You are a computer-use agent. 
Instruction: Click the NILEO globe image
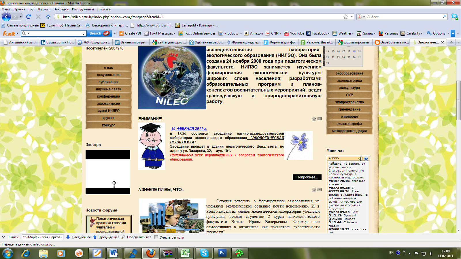point(172,78)
